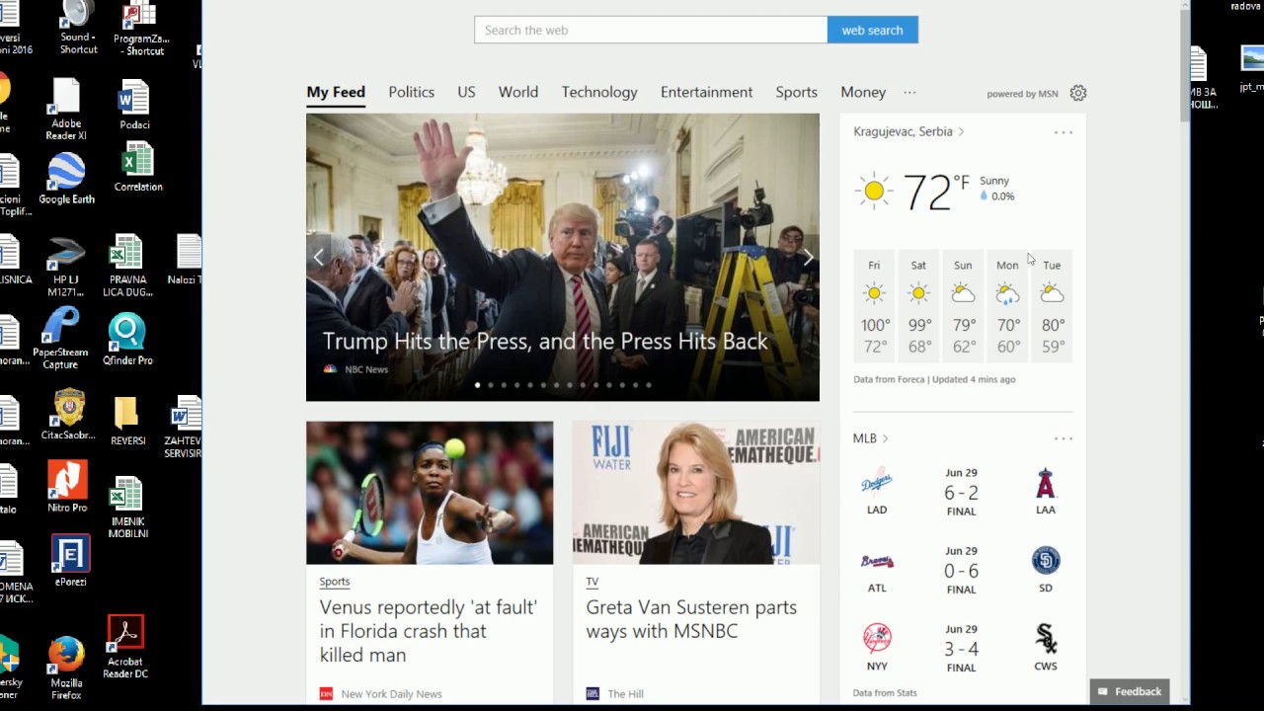1264x711 pixels.
Task: Launch PaperStream Capture shortcut
Action: tap(61, 340)
